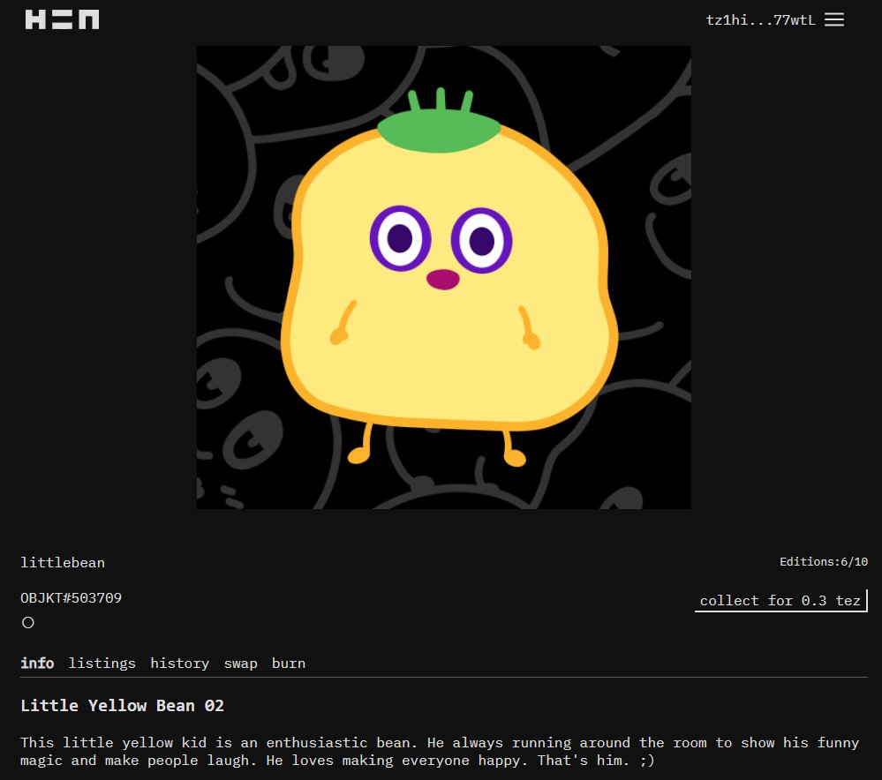Click the three-line navigation icon in header

[833, 19]
